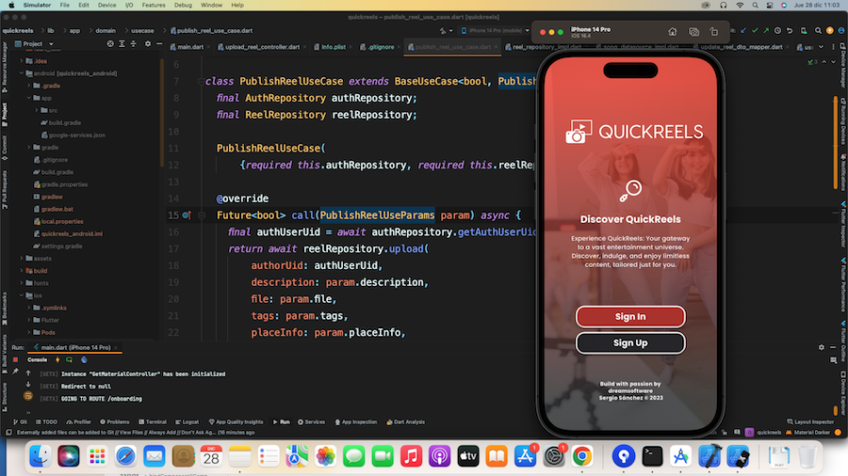Collapse the ios folder
This screenshot has width=848, height=476.
(22, 295)
